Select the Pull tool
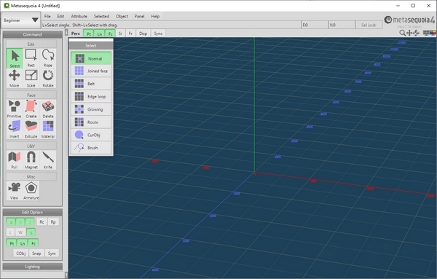The width and height of the screenshot is (437, 279). click(15, 160)
